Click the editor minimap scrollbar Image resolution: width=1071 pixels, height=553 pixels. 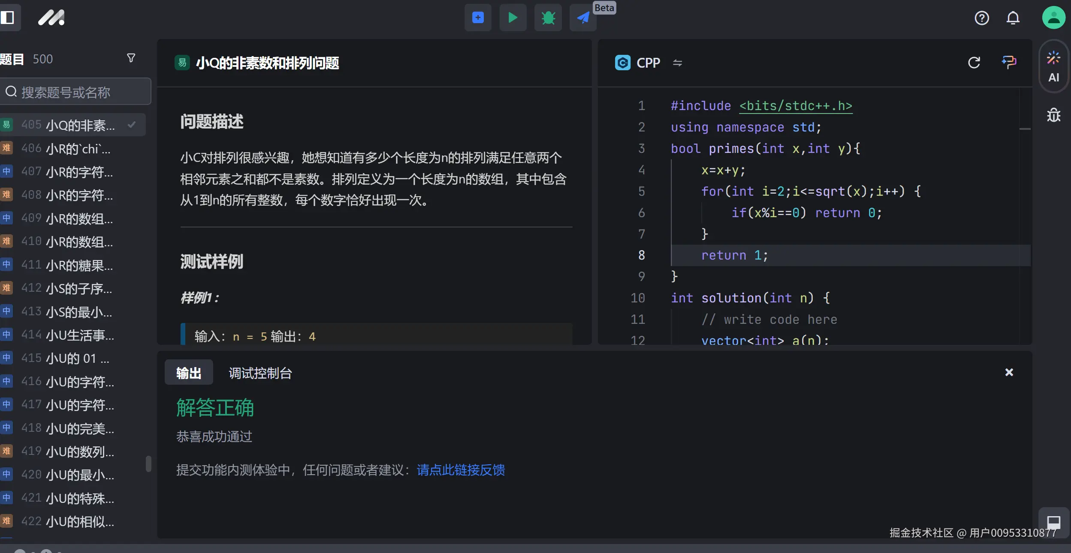(1025, 129)
